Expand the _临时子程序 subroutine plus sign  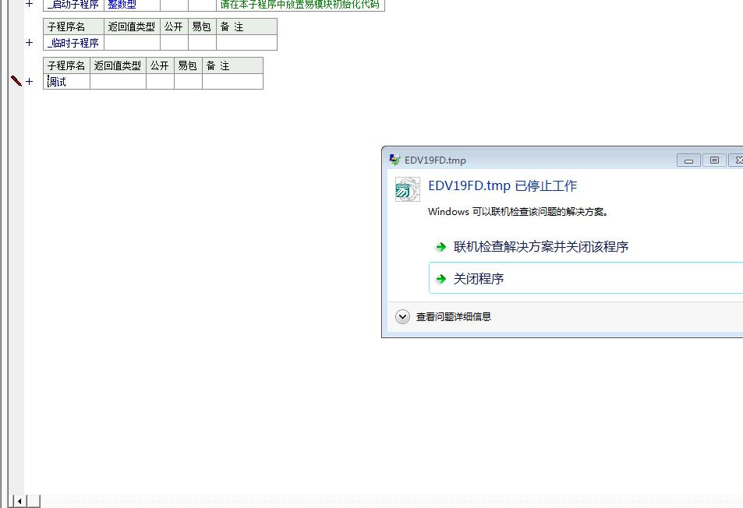coord(30,43)
